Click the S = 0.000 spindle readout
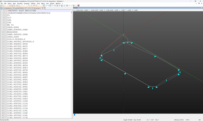 point(135,10)
